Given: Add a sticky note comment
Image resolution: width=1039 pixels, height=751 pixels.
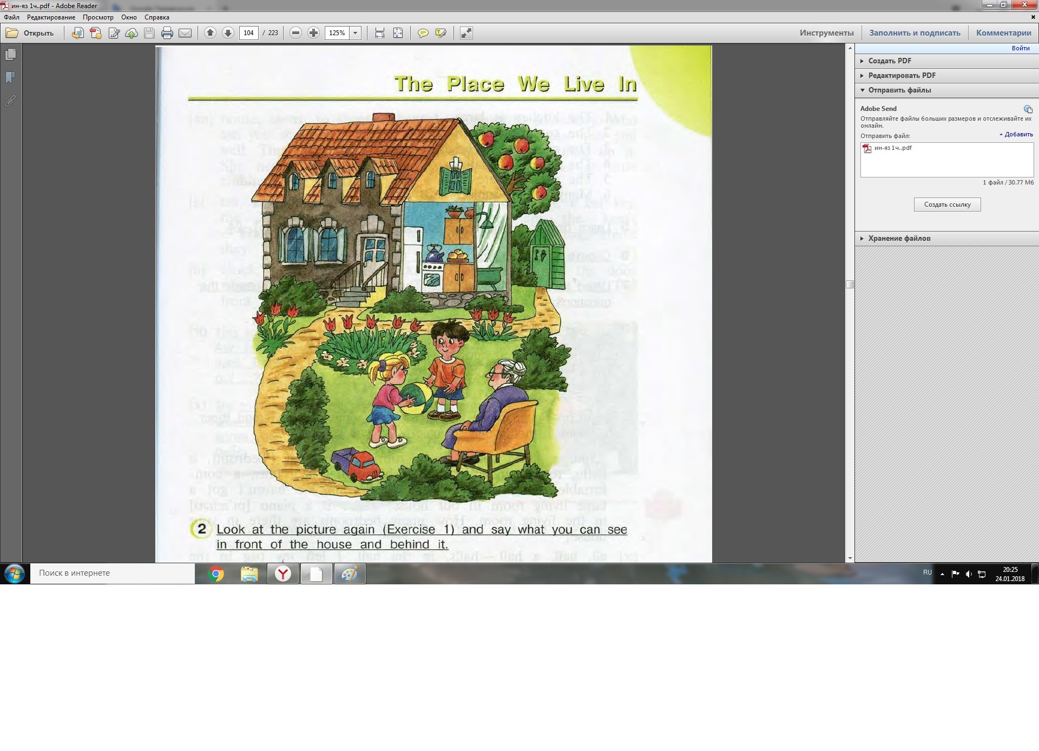Looking at the screenshot, I should click(423, 33).
